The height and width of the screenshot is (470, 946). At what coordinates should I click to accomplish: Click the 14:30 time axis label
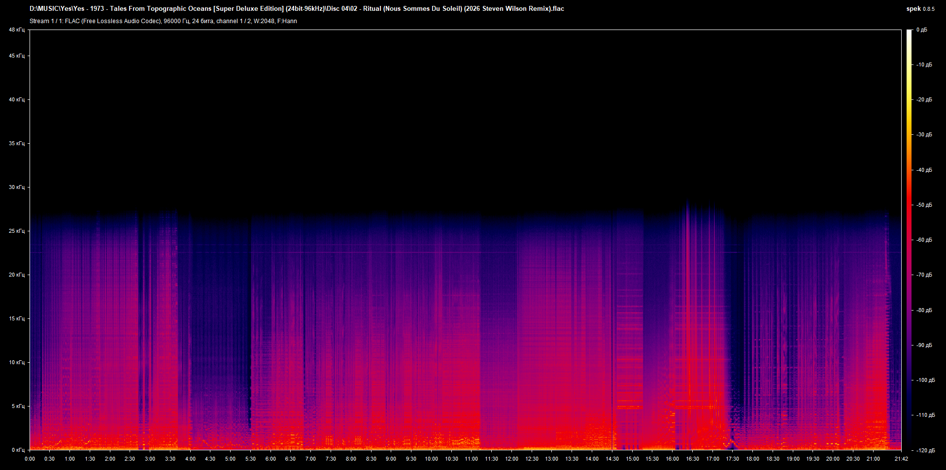pos(612,459)
